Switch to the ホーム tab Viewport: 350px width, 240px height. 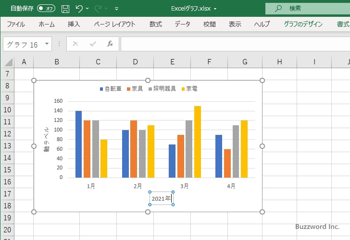(x=47, y=24)
